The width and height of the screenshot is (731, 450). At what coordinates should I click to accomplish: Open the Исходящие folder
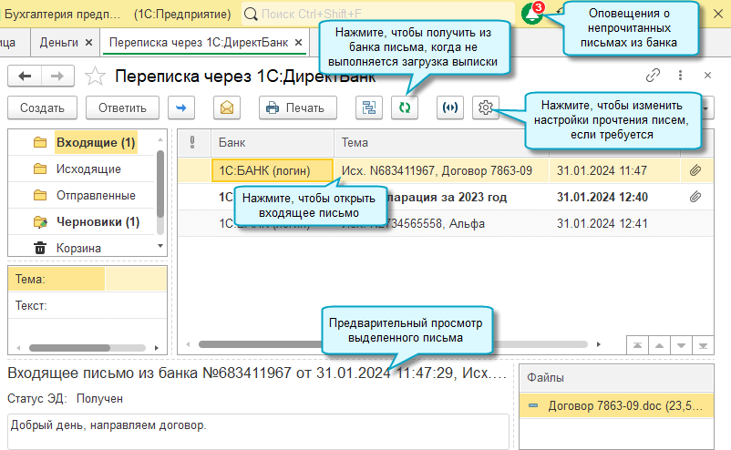pyautogui.click(x=88, y=169)
